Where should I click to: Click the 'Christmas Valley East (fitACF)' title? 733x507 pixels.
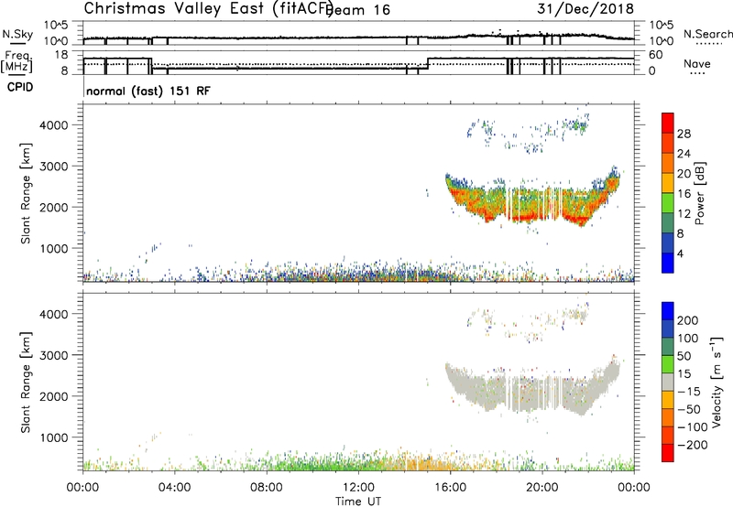(x=208, y=8)
